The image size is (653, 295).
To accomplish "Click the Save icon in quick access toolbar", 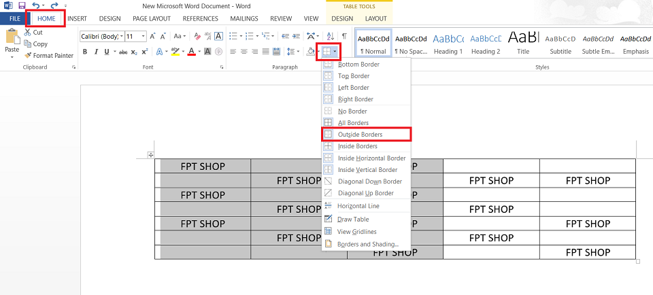I will point(22,6).
